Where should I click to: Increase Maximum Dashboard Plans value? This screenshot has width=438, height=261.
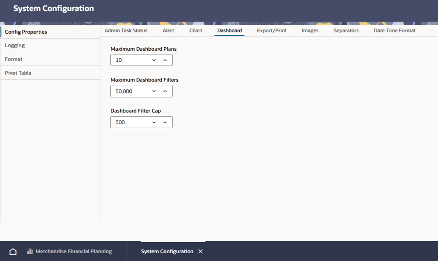click(x=165, y=60)
